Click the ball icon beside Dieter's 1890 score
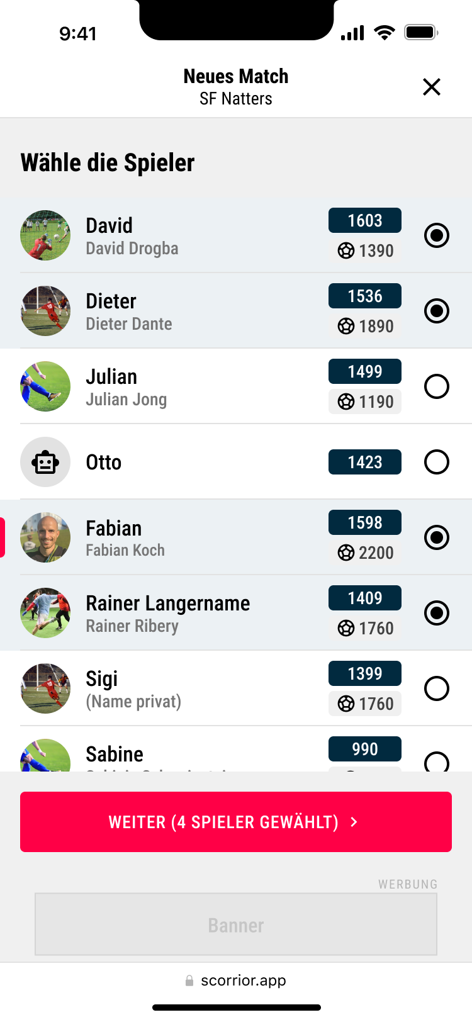 (346, 326)
